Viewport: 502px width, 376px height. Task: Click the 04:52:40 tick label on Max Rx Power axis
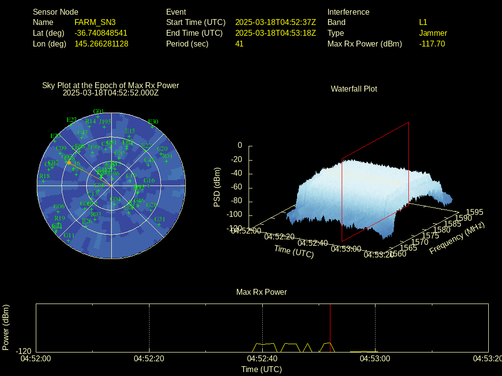(262, 358)
